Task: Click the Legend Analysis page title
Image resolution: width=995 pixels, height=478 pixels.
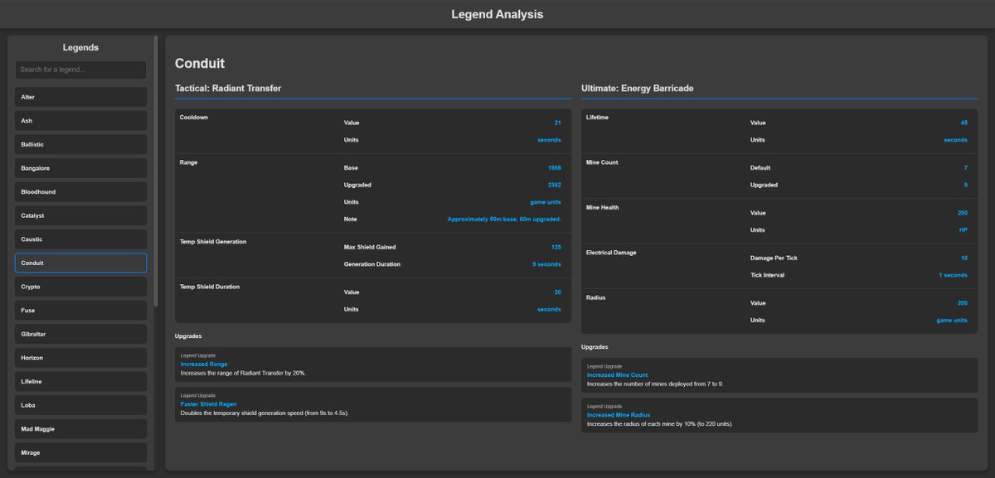Action: click(x=498, y=14)
